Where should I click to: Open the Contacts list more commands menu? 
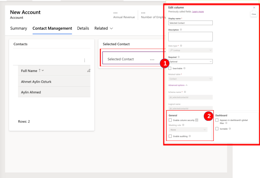point(85,60)
